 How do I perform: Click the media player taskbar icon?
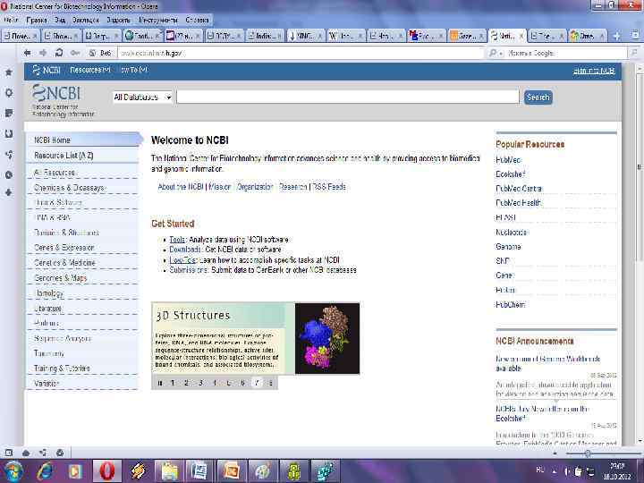pos(75,471)
